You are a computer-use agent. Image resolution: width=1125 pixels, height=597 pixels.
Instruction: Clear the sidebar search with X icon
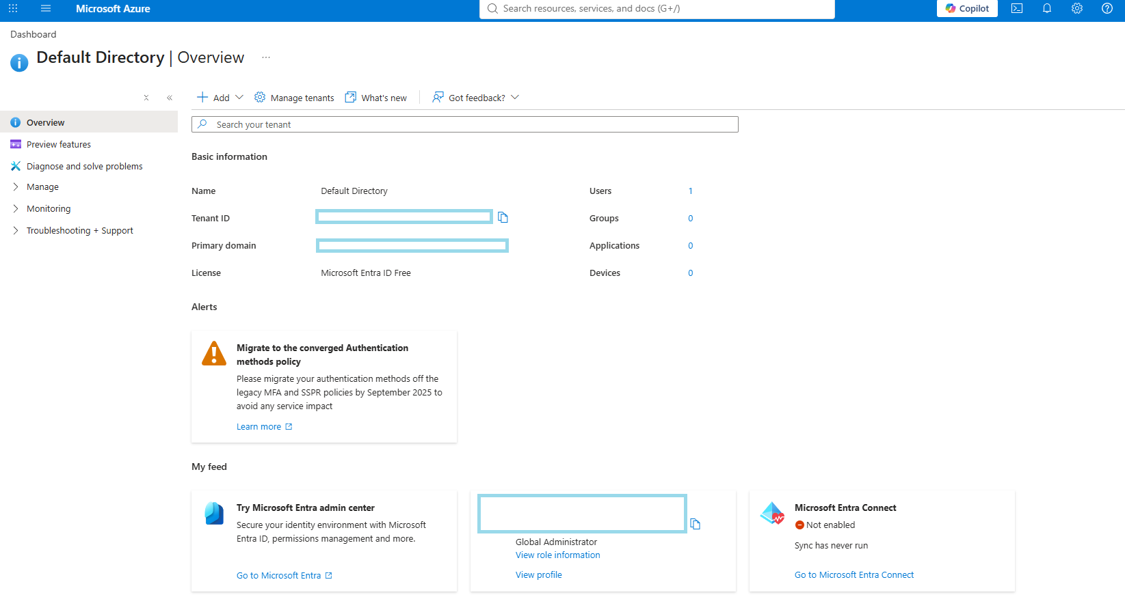point(146,98)
